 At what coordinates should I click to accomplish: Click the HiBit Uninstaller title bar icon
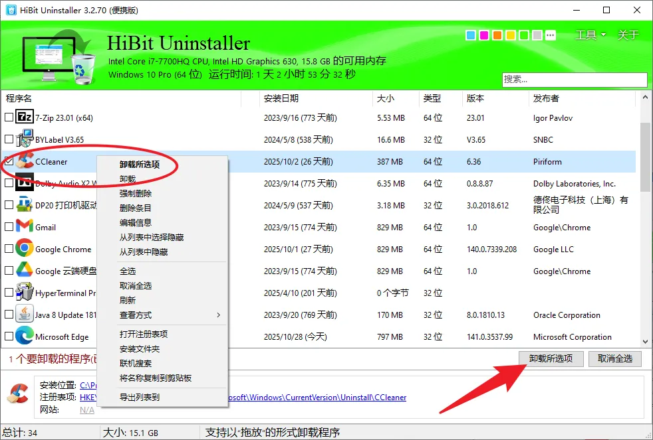[11, 10]
